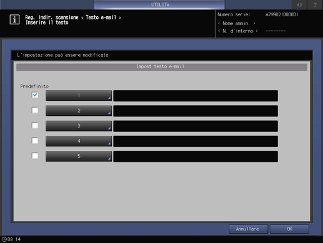Click the N. d'interno label
The width and height of the screenshot is (323, 243).
click(x=238, y=31)
